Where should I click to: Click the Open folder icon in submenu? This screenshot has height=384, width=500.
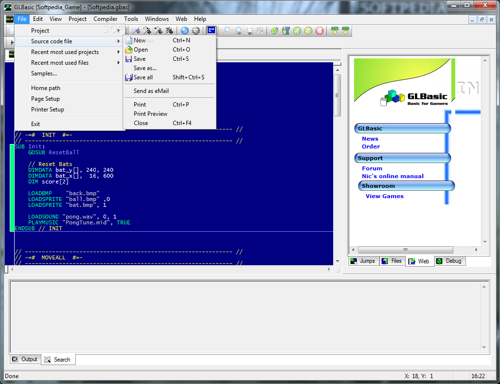[129, 50]
